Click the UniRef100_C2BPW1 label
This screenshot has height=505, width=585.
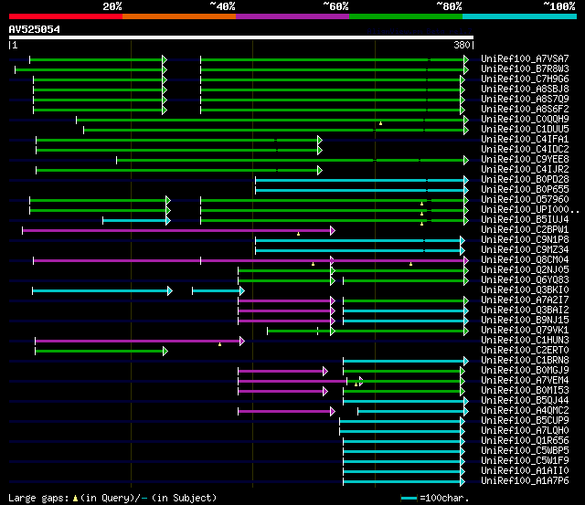pyautogui.click(x=525, y=230)
